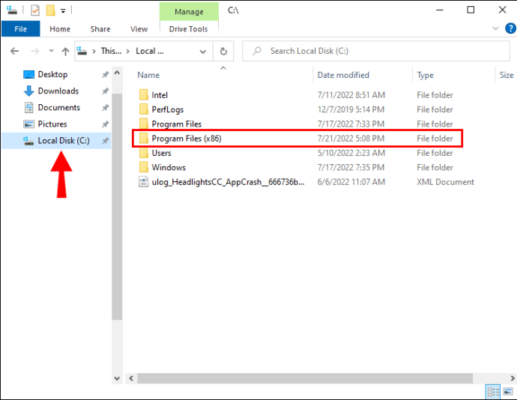The width and height of the screenshot is (517, 400).
Task: Click the navigation pane scroll up arrow
Action: [x=117, y=73]
